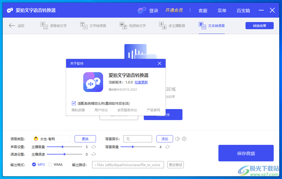Adjust 主播音量 slider handle

62,147
